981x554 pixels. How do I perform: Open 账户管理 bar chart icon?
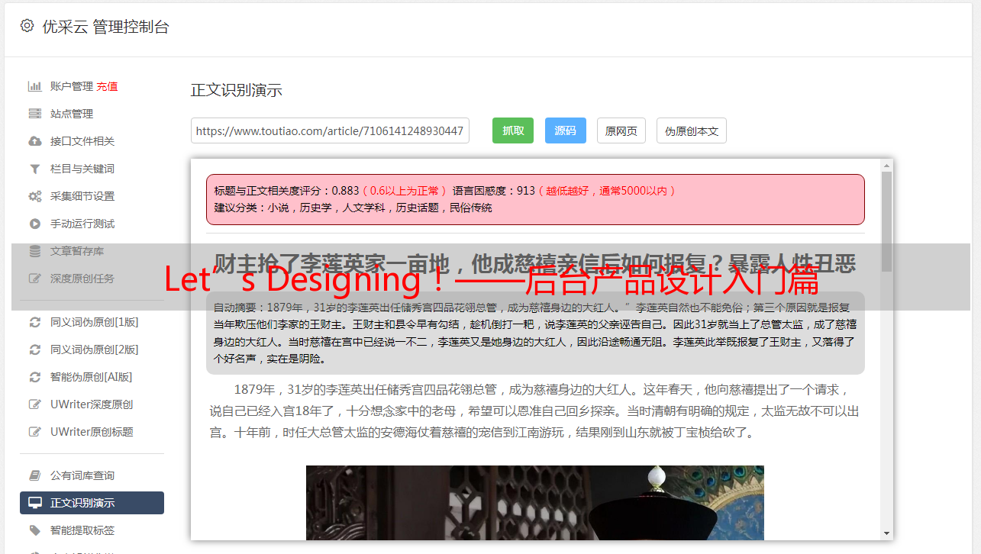35,86
